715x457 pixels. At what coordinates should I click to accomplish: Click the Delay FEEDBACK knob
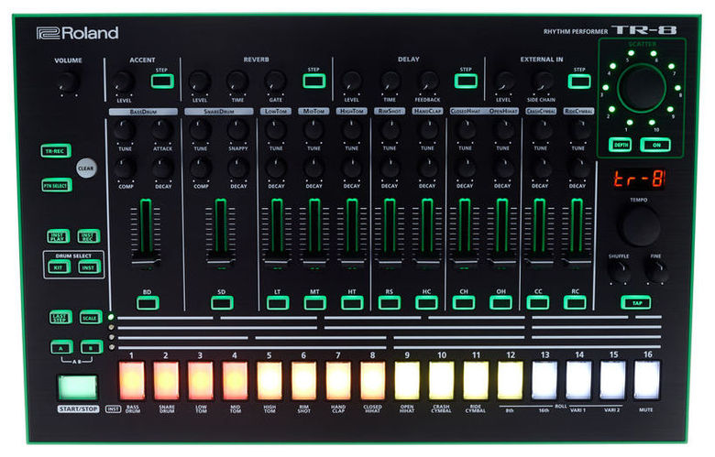click(428, 82)
